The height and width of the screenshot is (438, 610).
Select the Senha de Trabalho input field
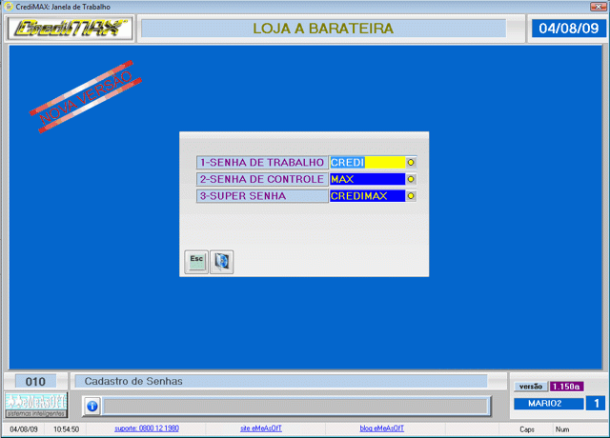coord(367,162)
